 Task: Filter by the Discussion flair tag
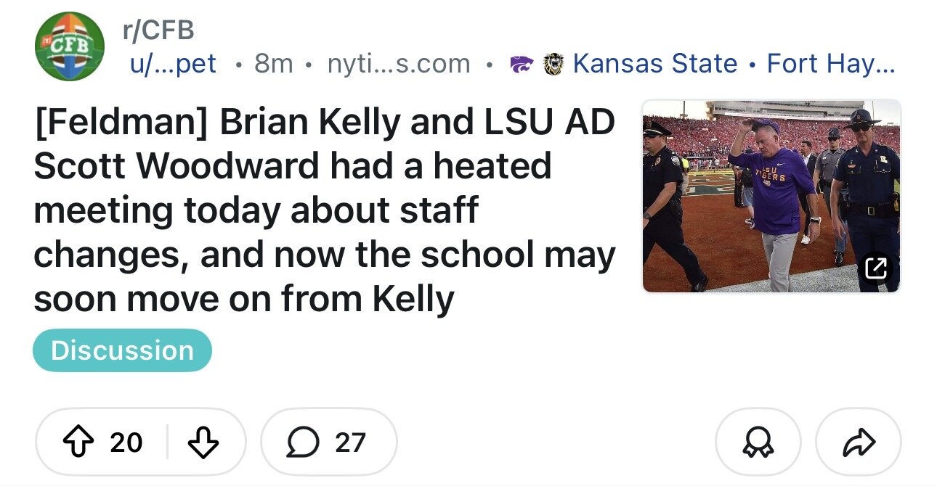pos(122,350)
